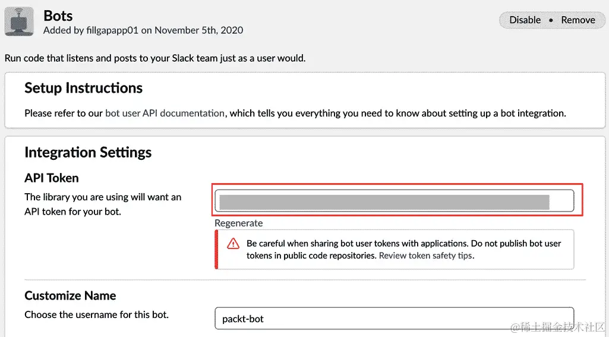Select the Integration Settings heading
609x337 pixels.
click(88, 152)
